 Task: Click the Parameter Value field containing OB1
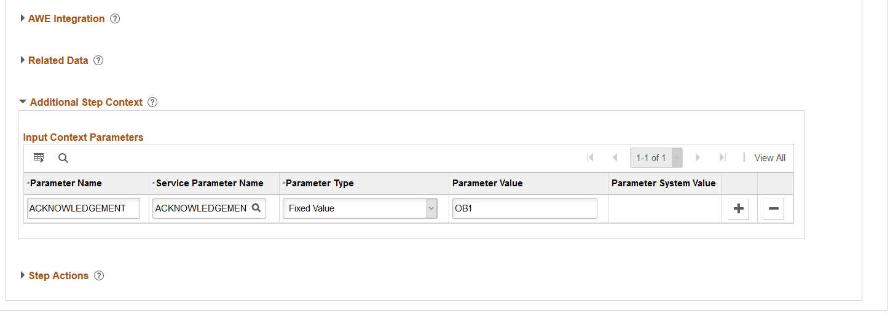[525, 208]
